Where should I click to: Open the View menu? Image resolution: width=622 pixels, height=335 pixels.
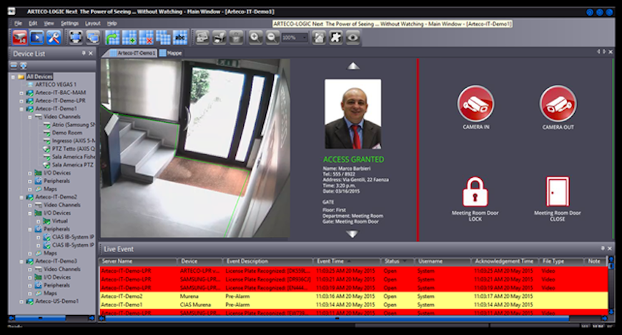(x=49, y=24)
